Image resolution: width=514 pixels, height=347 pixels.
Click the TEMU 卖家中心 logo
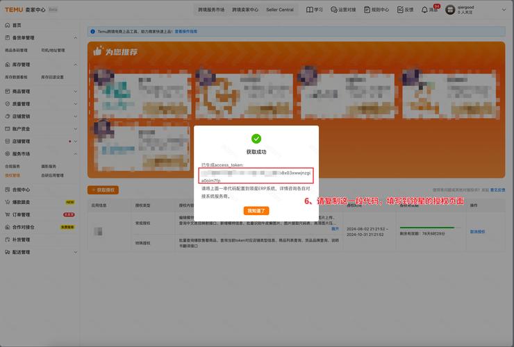pyautogui.click(x=25, y=10)
